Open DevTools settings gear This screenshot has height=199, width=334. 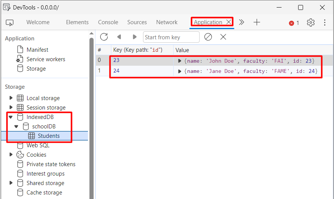click(x=311, y=22)
